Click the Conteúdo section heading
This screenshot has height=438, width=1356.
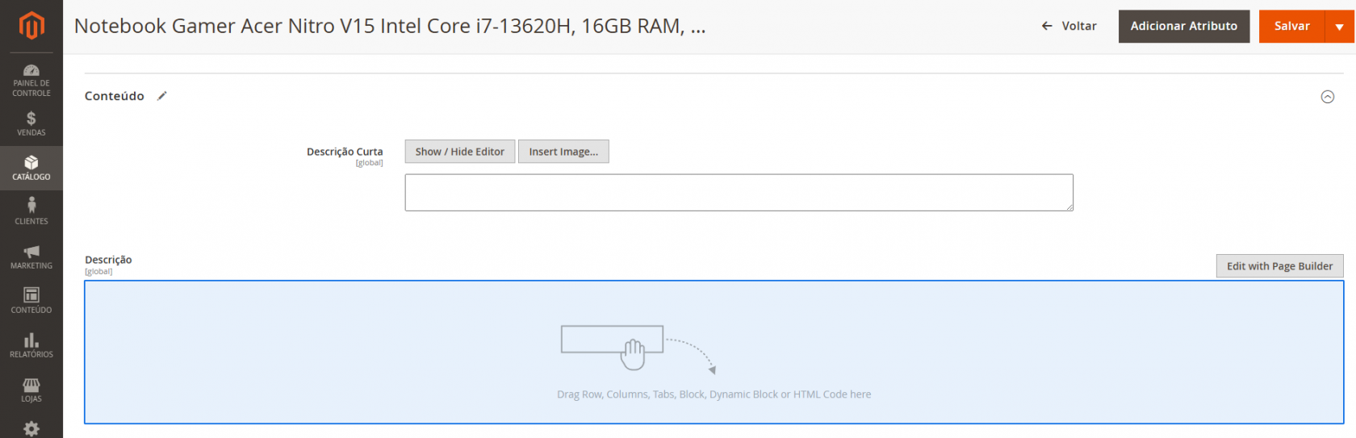115,96
